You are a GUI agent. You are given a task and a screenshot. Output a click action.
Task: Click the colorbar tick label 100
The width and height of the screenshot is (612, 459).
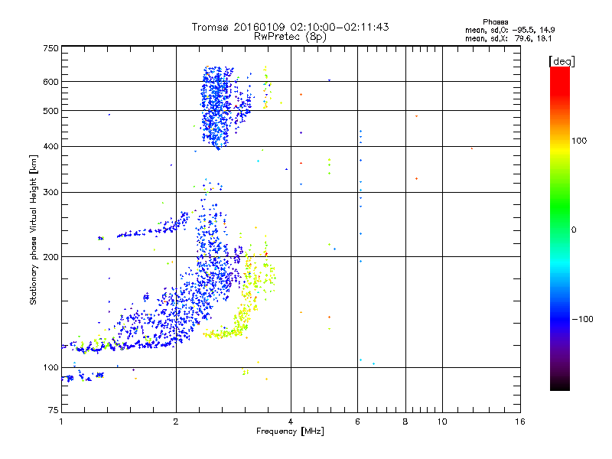[x=579, y=141]
